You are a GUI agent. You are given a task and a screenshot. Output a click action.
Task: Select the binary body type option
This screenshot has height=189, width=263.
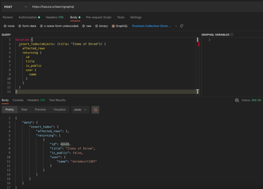[x=97, y=26]
